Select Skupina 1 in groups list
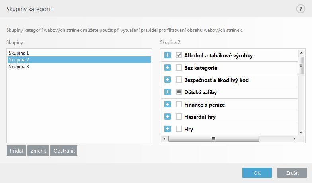The height and width of the screenshot is (183, 312). pos(79,53)
